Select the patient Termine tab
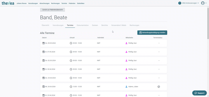The height and width of the screenshot is (97, 209). coord(70,25)
